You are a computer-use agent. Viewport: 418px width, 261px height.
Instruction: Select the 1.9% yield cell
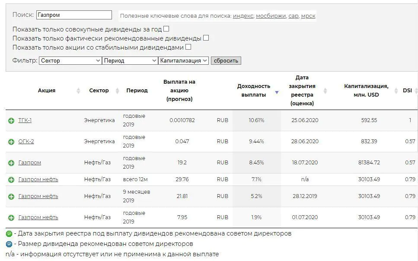click(256, 217)
